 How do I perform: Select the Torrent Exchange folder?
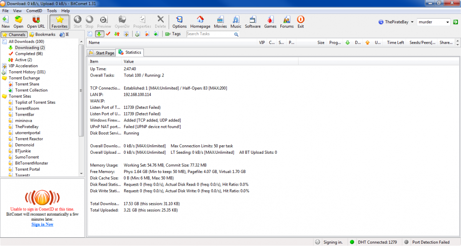click(x=21, y=78)
